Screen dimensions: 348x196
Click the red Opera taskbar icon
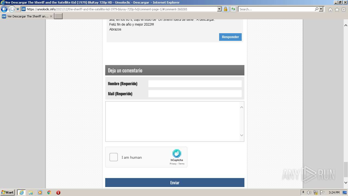click(x=58, y=192)
